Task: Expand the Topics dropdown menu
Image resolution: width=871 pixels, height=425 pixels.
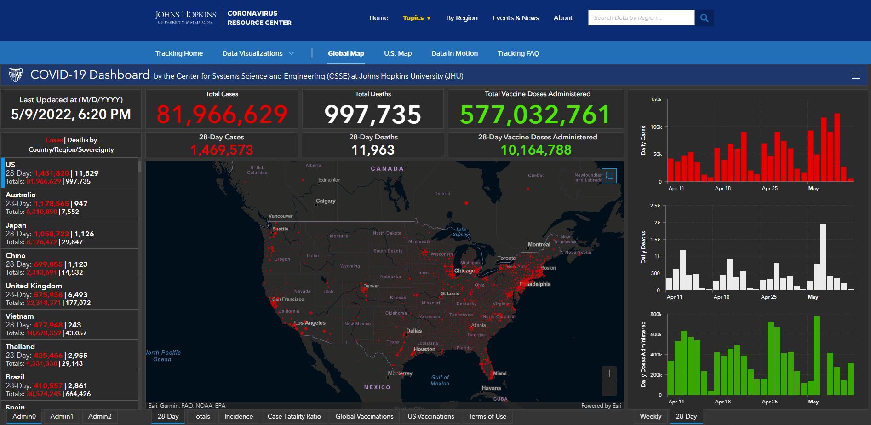Action: 417,18
